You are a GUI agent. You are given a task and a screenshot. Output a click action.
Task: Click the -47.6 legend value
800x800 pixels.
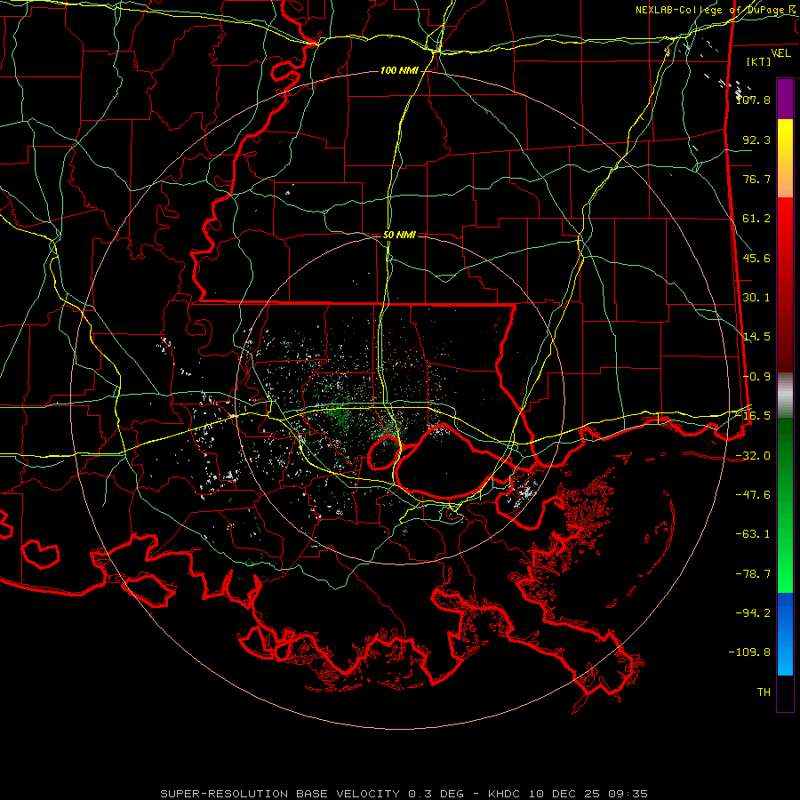[x=753, y=495]
